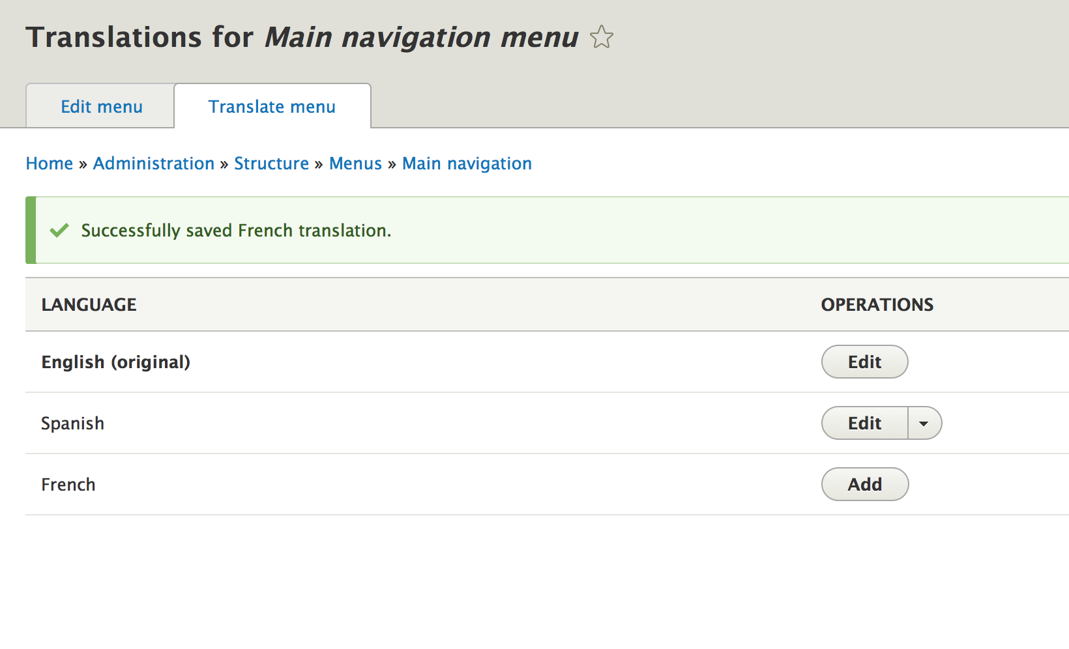Add a French translation
Image resolution: width=1069 pixels, height=649 pixels.
tap(864, 484)
